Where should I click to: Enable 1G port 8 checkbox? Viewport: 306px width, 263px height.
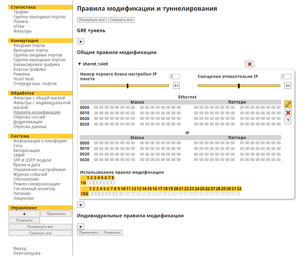113,183
